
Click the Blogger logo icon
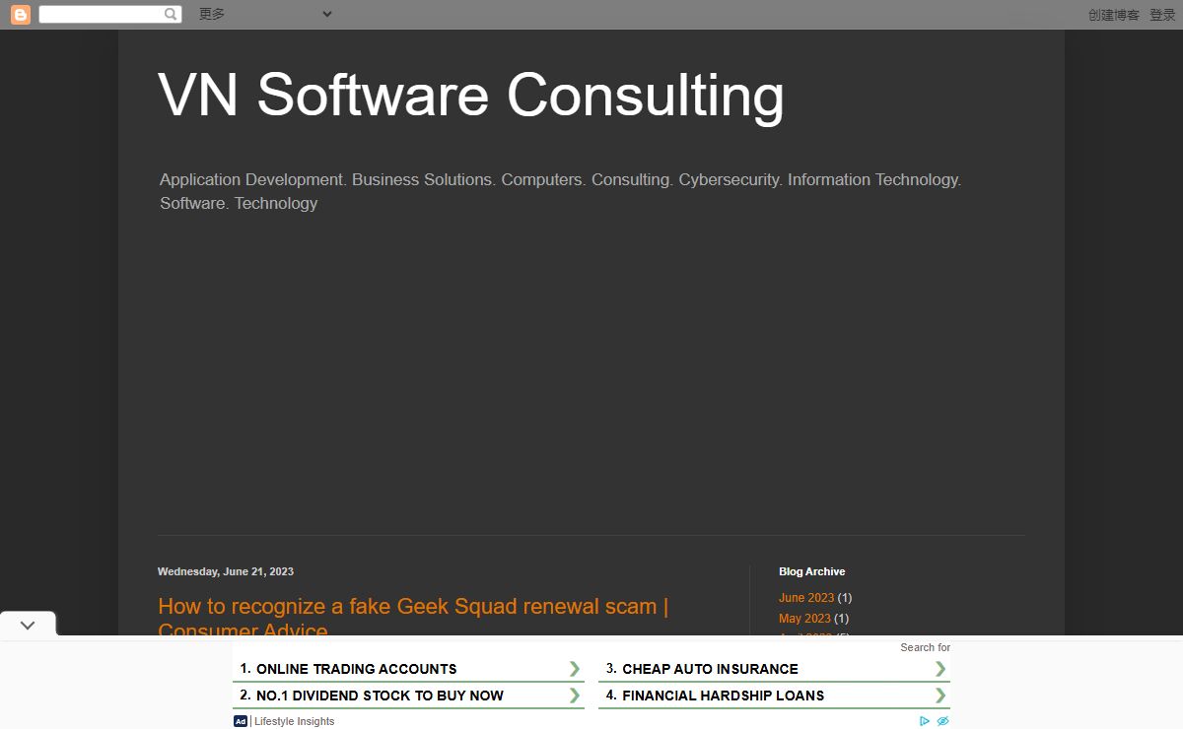[x=20, y=15]
